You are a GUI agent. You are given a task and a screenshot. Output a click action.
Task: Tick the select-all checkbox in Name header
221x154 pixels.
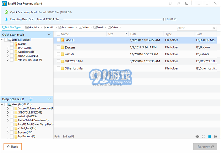(58, 34)
